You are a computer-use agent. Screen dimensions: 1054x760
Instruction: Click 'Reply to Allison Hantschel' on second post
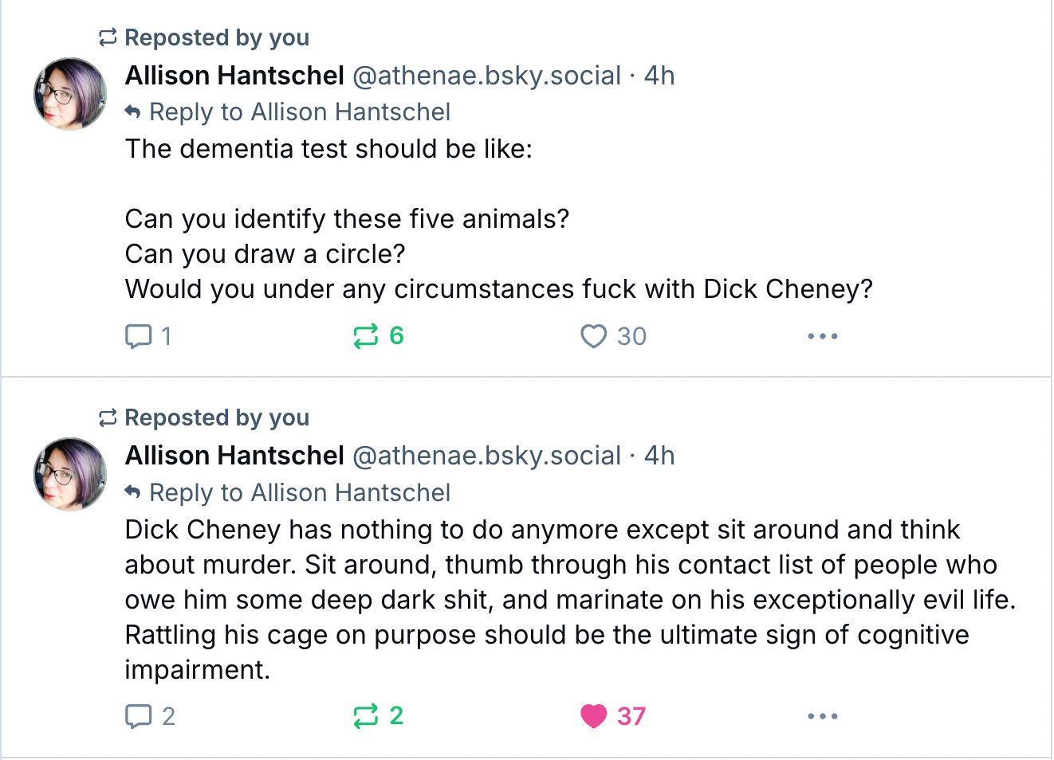[x=299, y=493]
